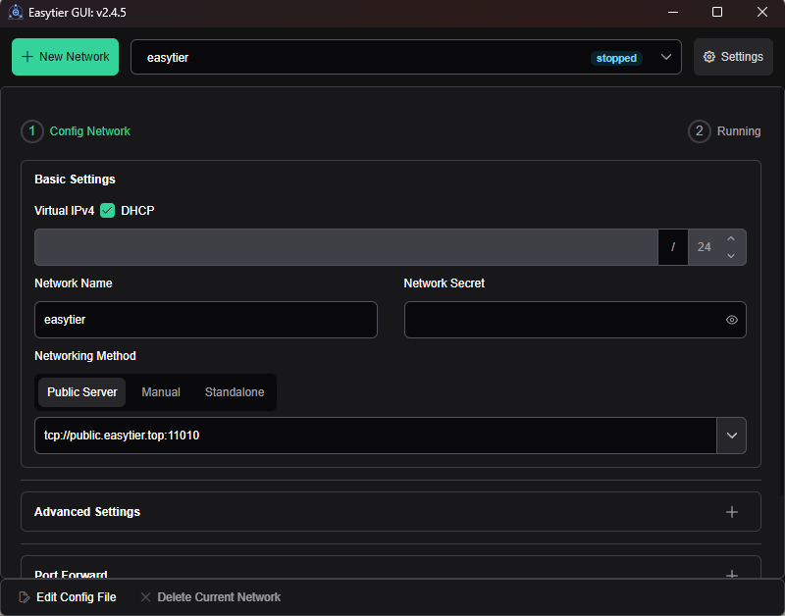Uncheck the DHCP checkbox
The image size is (785, 616).
[x=108, y=211]
